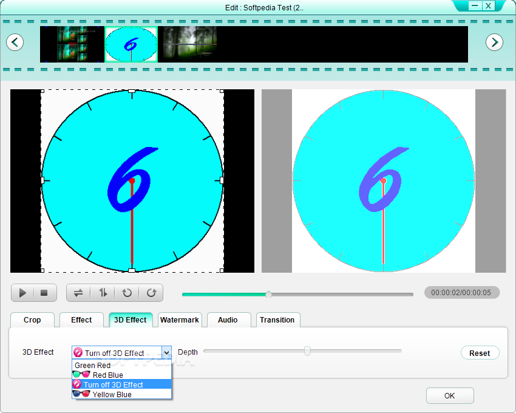Viewport: 516px width, 413px height.
Task: Click the playback progress slider knob
Action: [x=268, y=295]
